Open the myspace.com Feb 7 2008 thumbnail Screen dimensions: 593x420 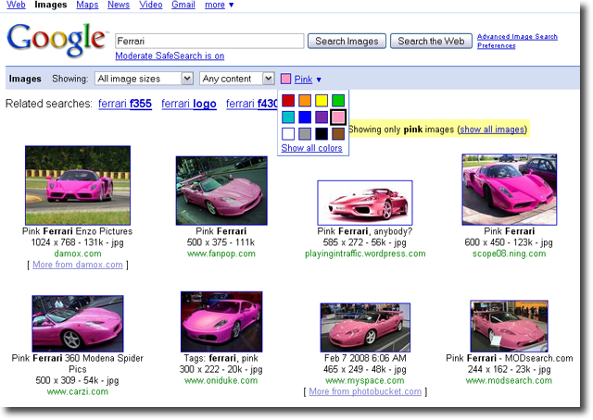tap(365, 327)
